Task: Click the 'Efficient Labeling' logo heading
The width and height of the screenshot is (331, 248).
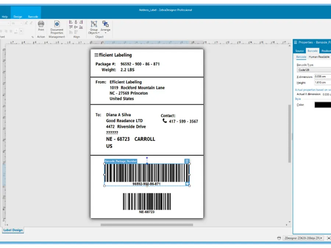Action: (113, 55)
